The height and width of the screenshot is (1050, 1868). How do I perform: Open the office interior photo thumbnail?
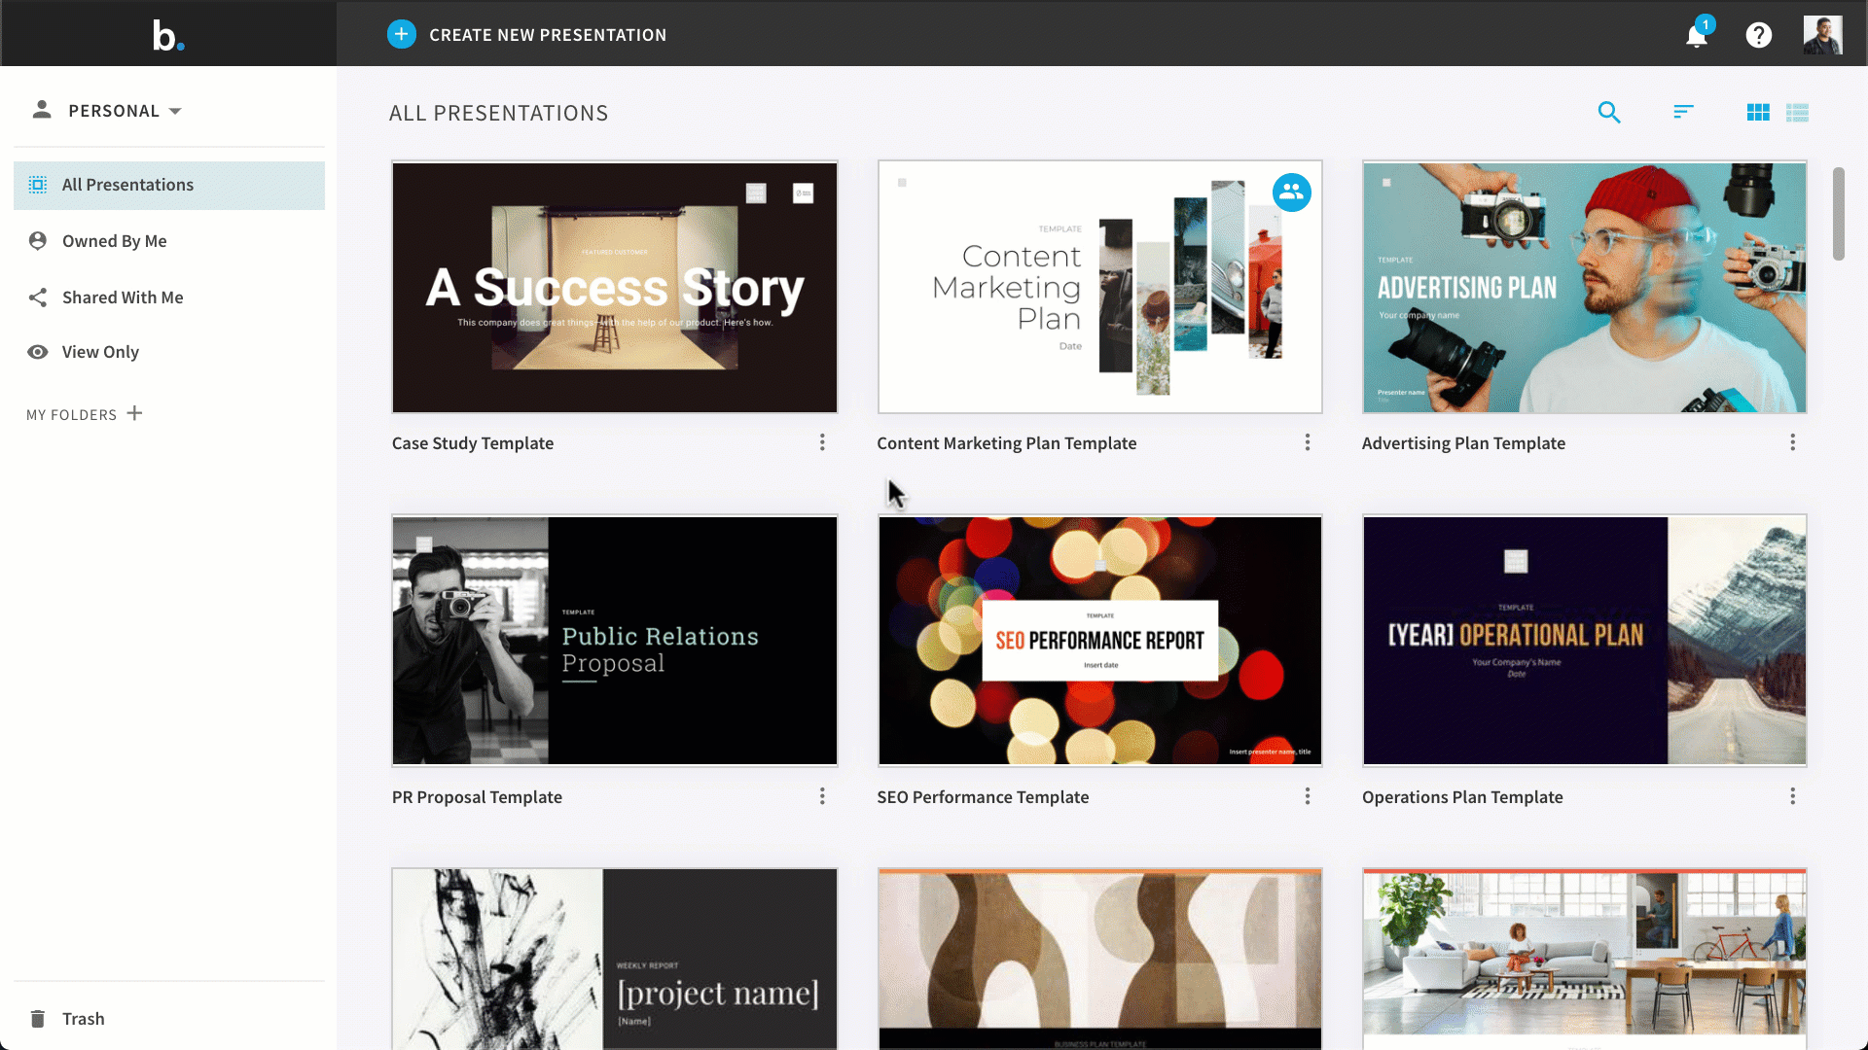tap(1585, 960)
